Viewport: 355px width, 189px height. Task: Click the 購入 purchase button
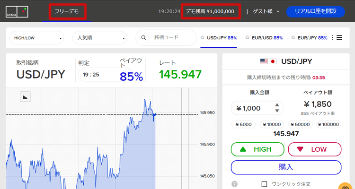[x=286, y=167]
